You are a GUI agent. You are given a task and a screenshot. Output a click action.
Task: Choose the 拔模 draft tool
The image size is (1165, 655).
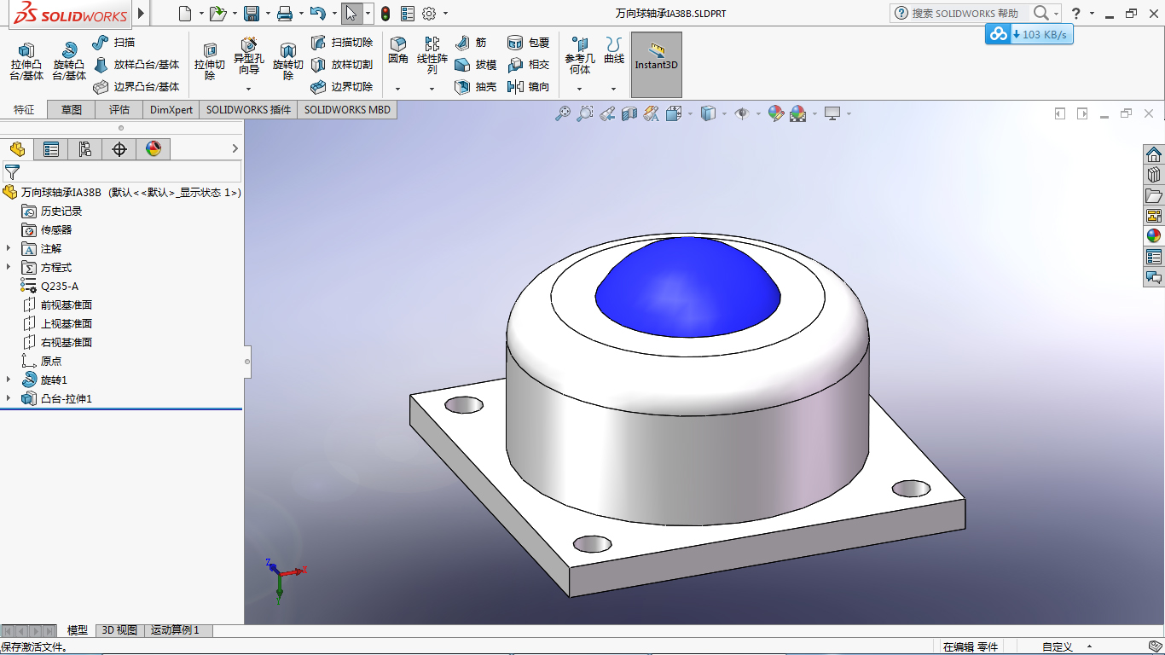point(476,64)
